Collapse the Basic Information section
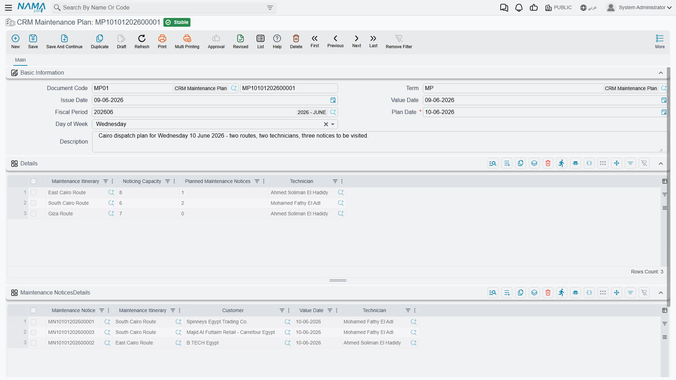The height and width of the screenshot is (380, 676). [x=661, y=73]
